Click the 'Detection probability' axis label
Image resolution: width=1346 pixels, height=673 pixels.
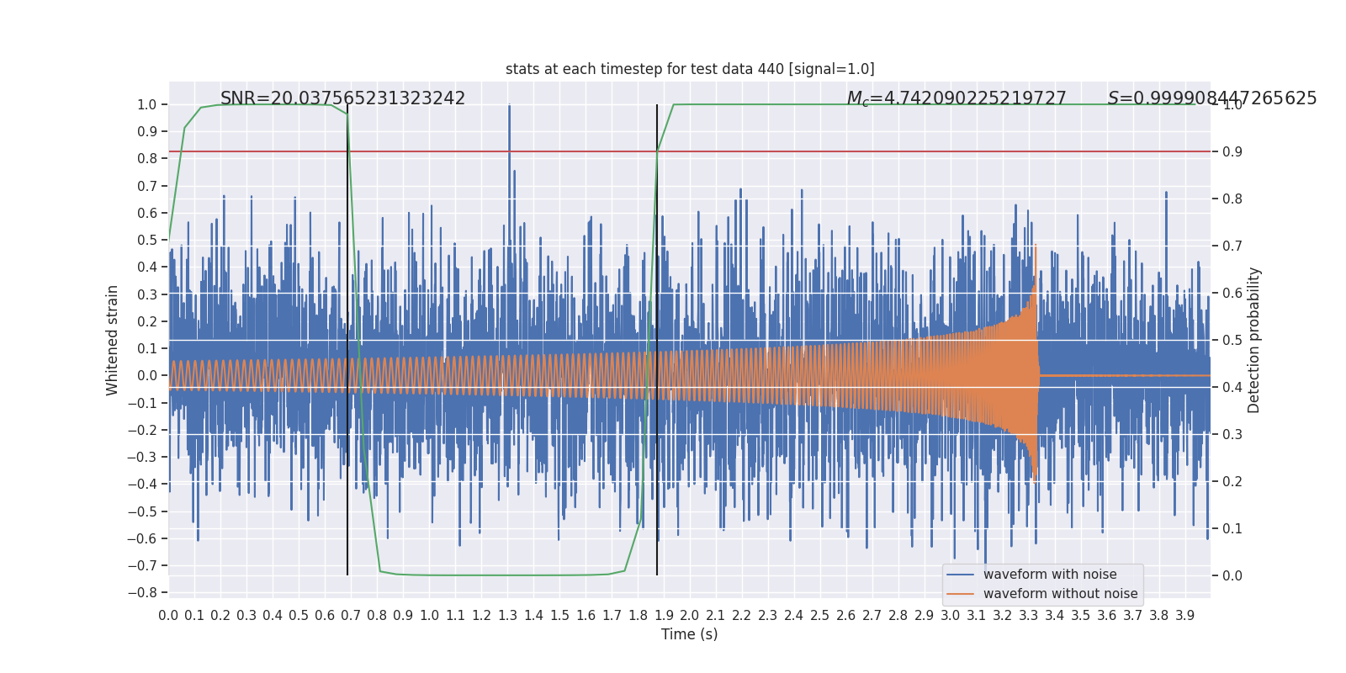pyautogui.click(x=1254, y=340)
